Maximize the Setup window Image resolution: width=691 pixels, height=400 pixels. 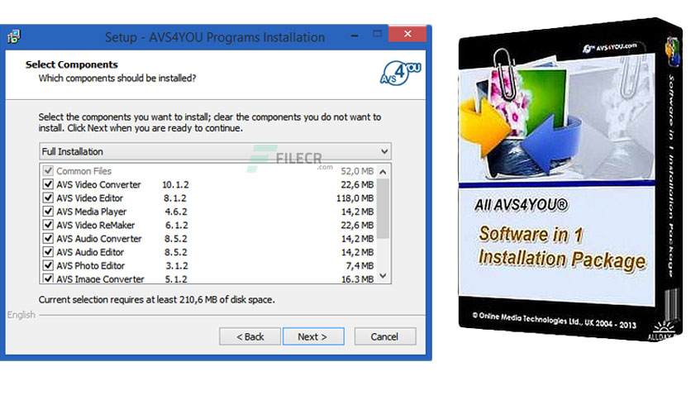pos(377,34)
